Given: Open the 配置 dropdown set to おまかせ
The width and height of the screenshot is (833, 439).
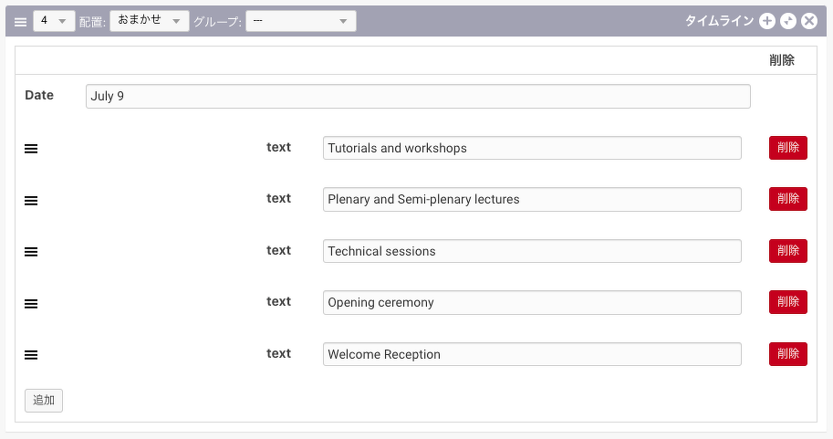Looking at the screenshot, I should (x=150, y=21).
